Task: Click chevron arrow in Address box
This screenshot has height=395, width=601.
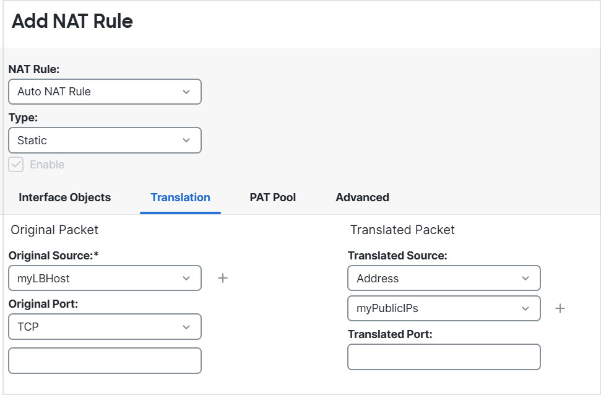Action: coord(525,278)
